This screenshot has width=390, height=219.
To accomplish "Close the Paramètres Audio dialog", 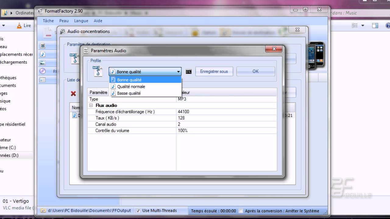I will pyautogui.click(x=274, y=49).
